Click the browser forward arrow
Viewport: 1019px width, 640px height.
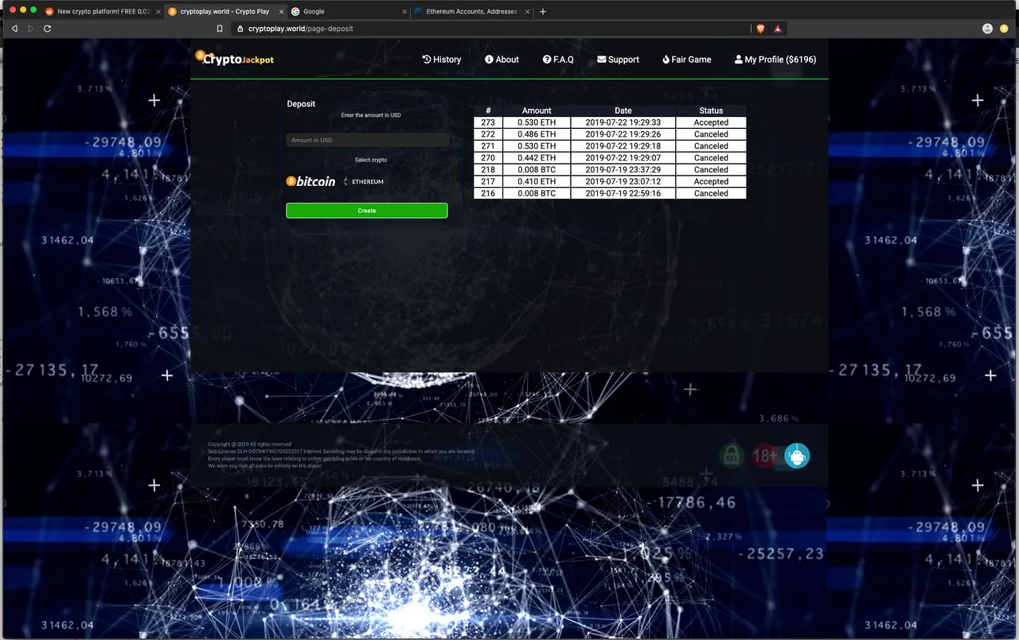pyautogui.click(x=31, y=29)
